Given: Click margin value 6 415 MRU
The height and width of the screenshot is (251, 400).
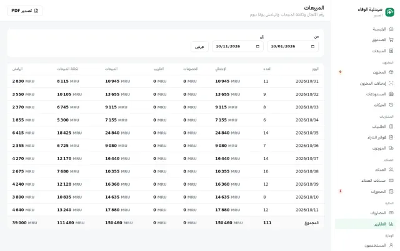Looking at the screenshot, I should pos(23,133).
